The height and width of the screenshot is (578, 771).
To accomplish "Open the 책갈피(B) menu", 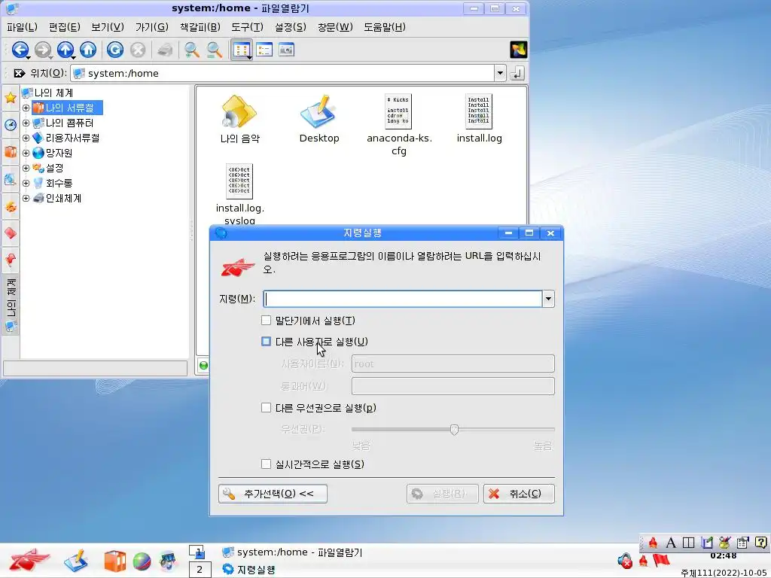I will pos(200,27).
